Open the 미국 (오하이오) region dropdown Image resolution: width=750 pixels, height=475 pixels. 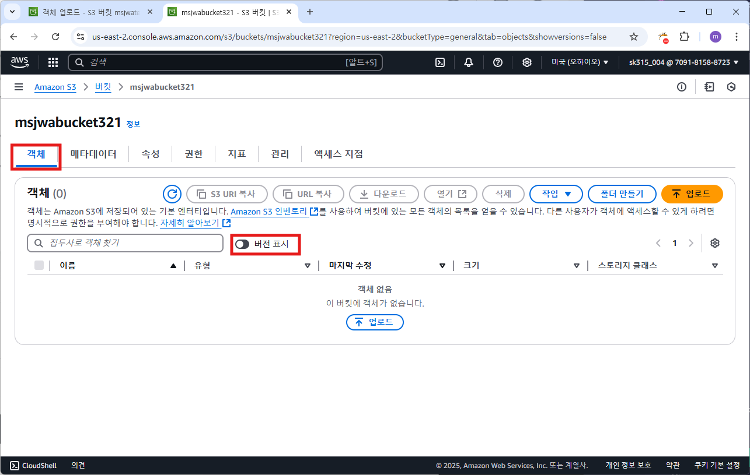(x=580, y=62)
